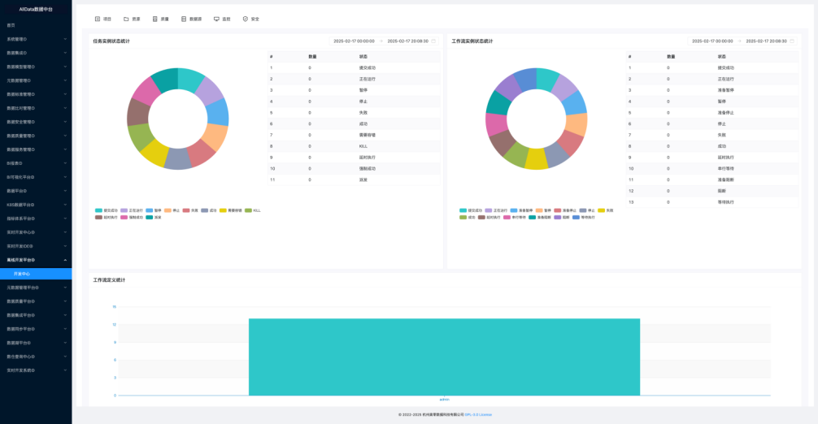Expand the 元数据管理 sidebar chevron

tap(65, 80)
